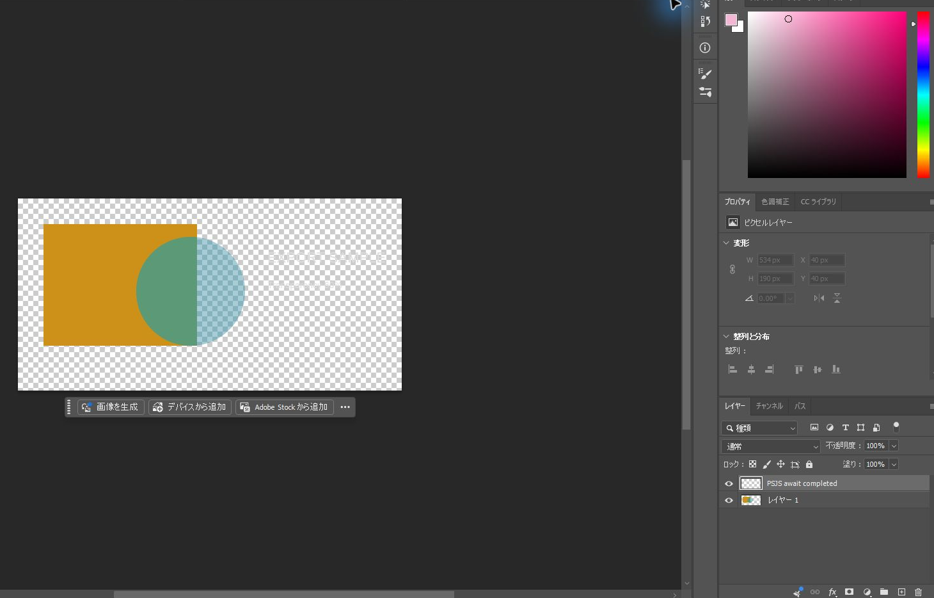Image resolution: width=934 pixels, height=598 pixels.
Task: Lock transparent pixels
Action: click(x=753, y=464)
